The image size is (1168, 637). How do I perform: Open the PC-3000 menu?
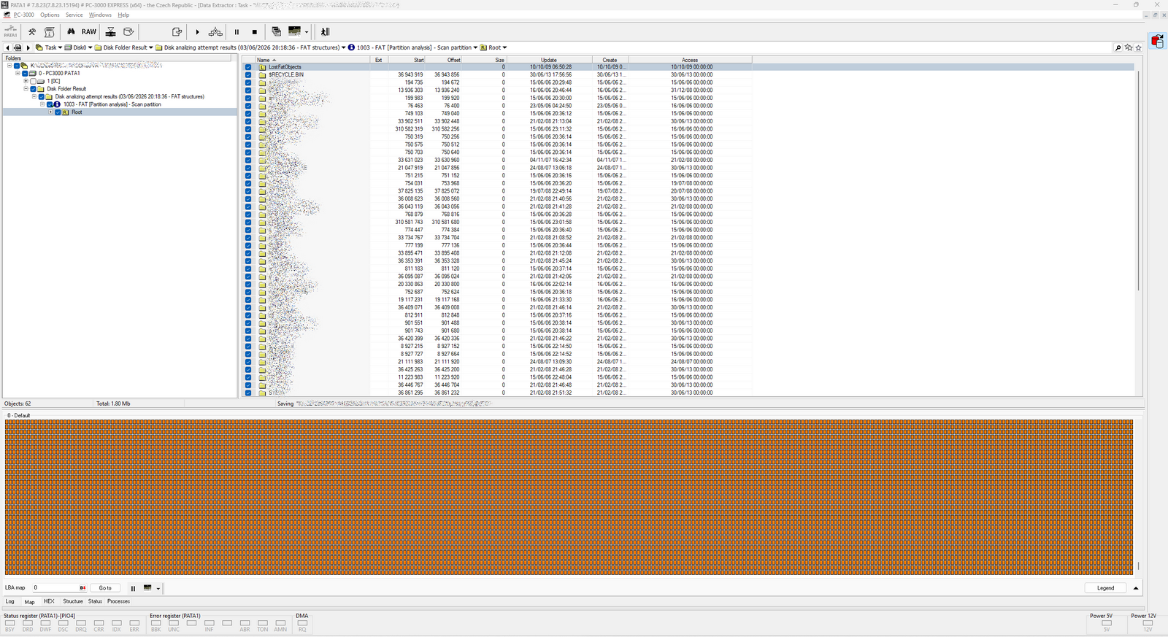(23, 15)
